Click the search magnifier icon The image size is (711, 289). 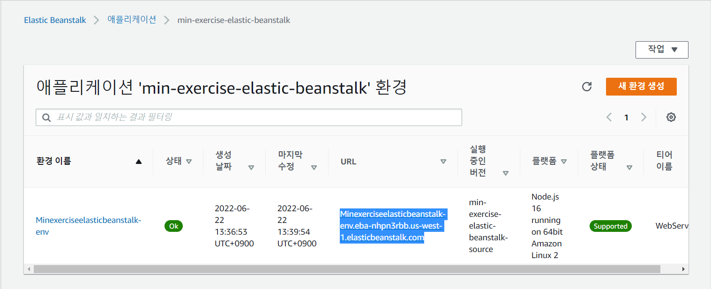[46, 118]
